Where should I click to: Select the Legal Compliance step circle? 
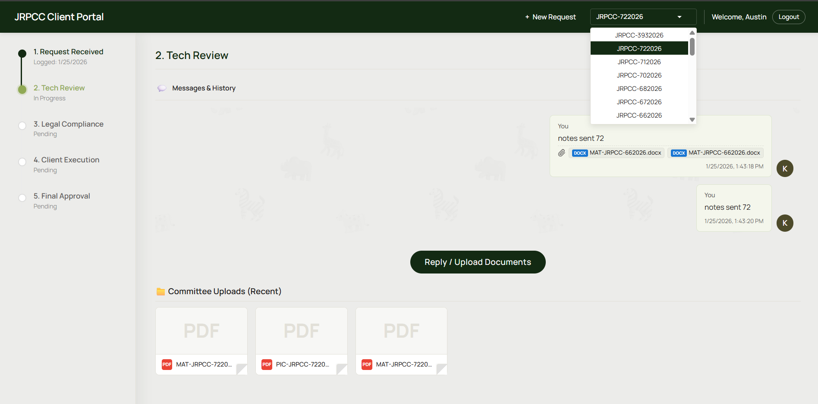coord(22,126)
